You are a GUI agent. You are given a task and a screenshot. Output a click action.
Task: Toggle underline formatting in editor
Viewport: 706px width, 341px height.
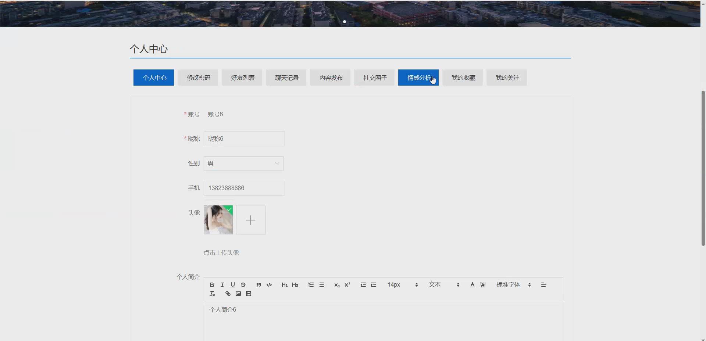pyautogui.click(x=232, y=285)
